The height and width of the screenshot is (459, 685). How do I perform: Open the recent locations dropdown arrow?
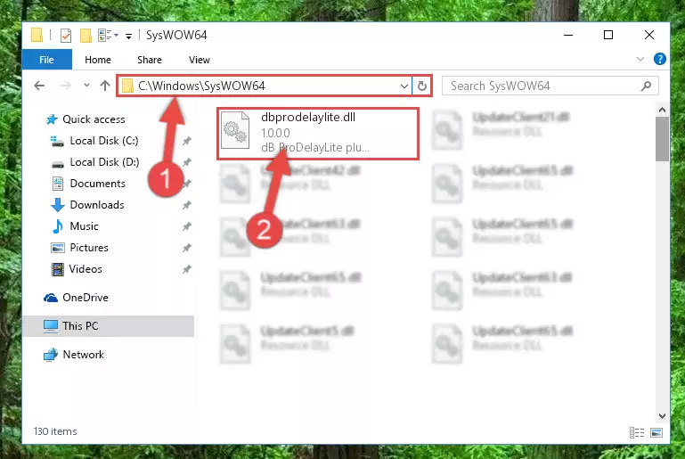86,86
